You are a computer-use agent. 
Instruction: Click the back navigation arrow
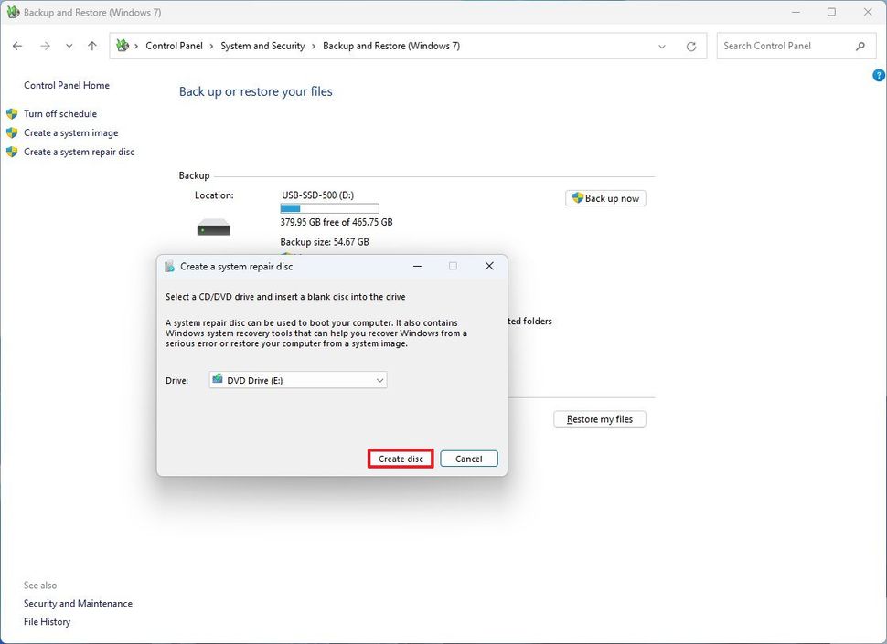coord(16,45)
